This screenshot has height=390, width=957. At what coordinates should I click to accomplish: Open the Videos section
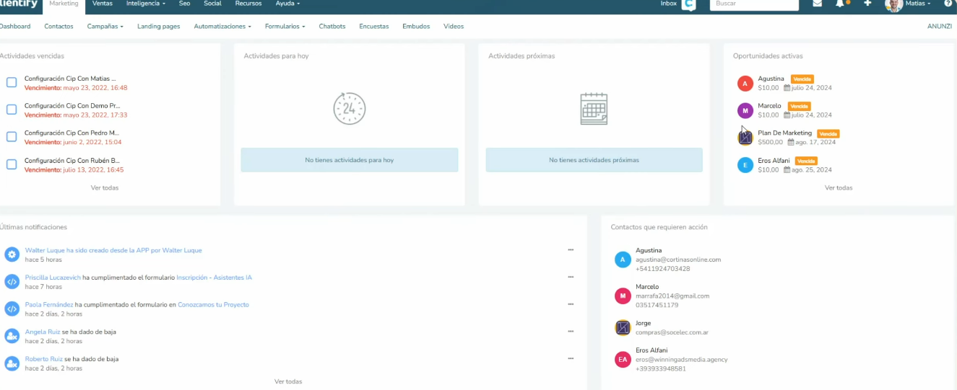tap(454, 26)
